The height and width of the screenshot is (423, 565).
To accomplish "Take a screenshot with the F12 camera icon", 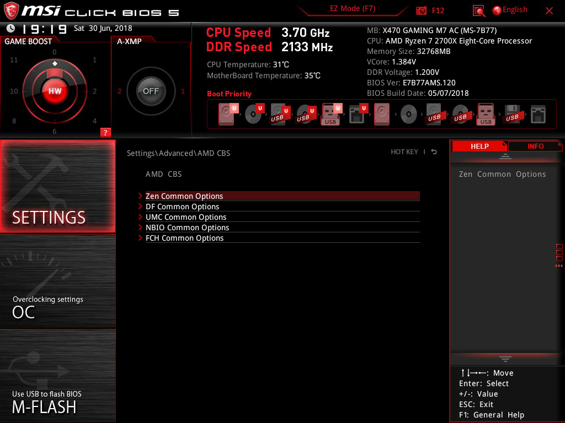I will pyautogui.click(x=421, y=10).
